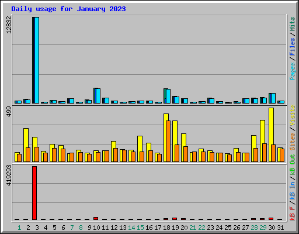This screenshot has height=234, width=299.
Task: Click day label 13 on the axis
Action: (123, 228)
